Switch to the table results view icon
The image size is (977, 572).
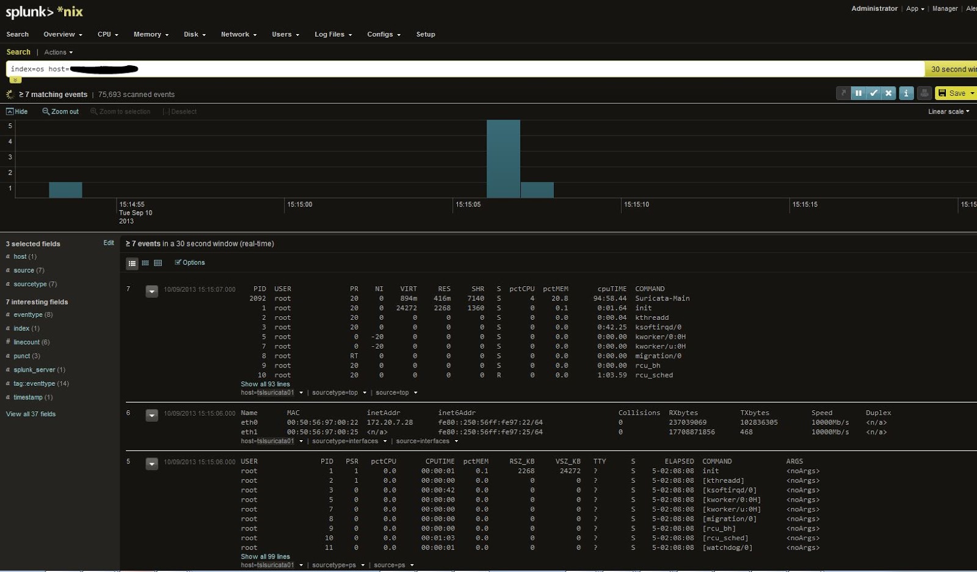click(x=158, y=262)
